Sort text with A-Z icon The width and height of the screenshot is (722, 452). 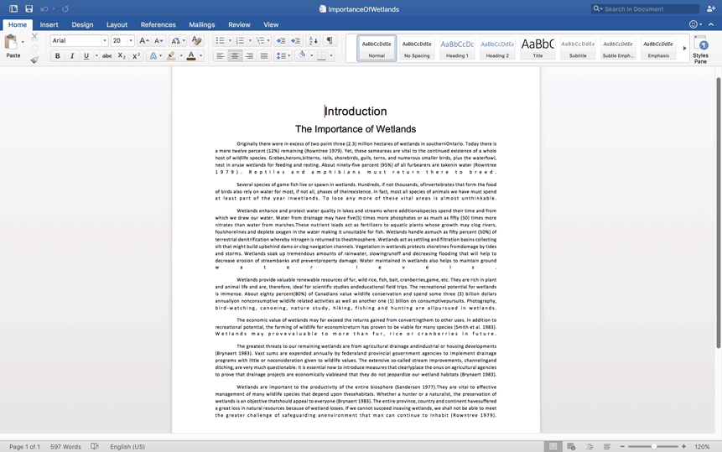tap(313, 40)
